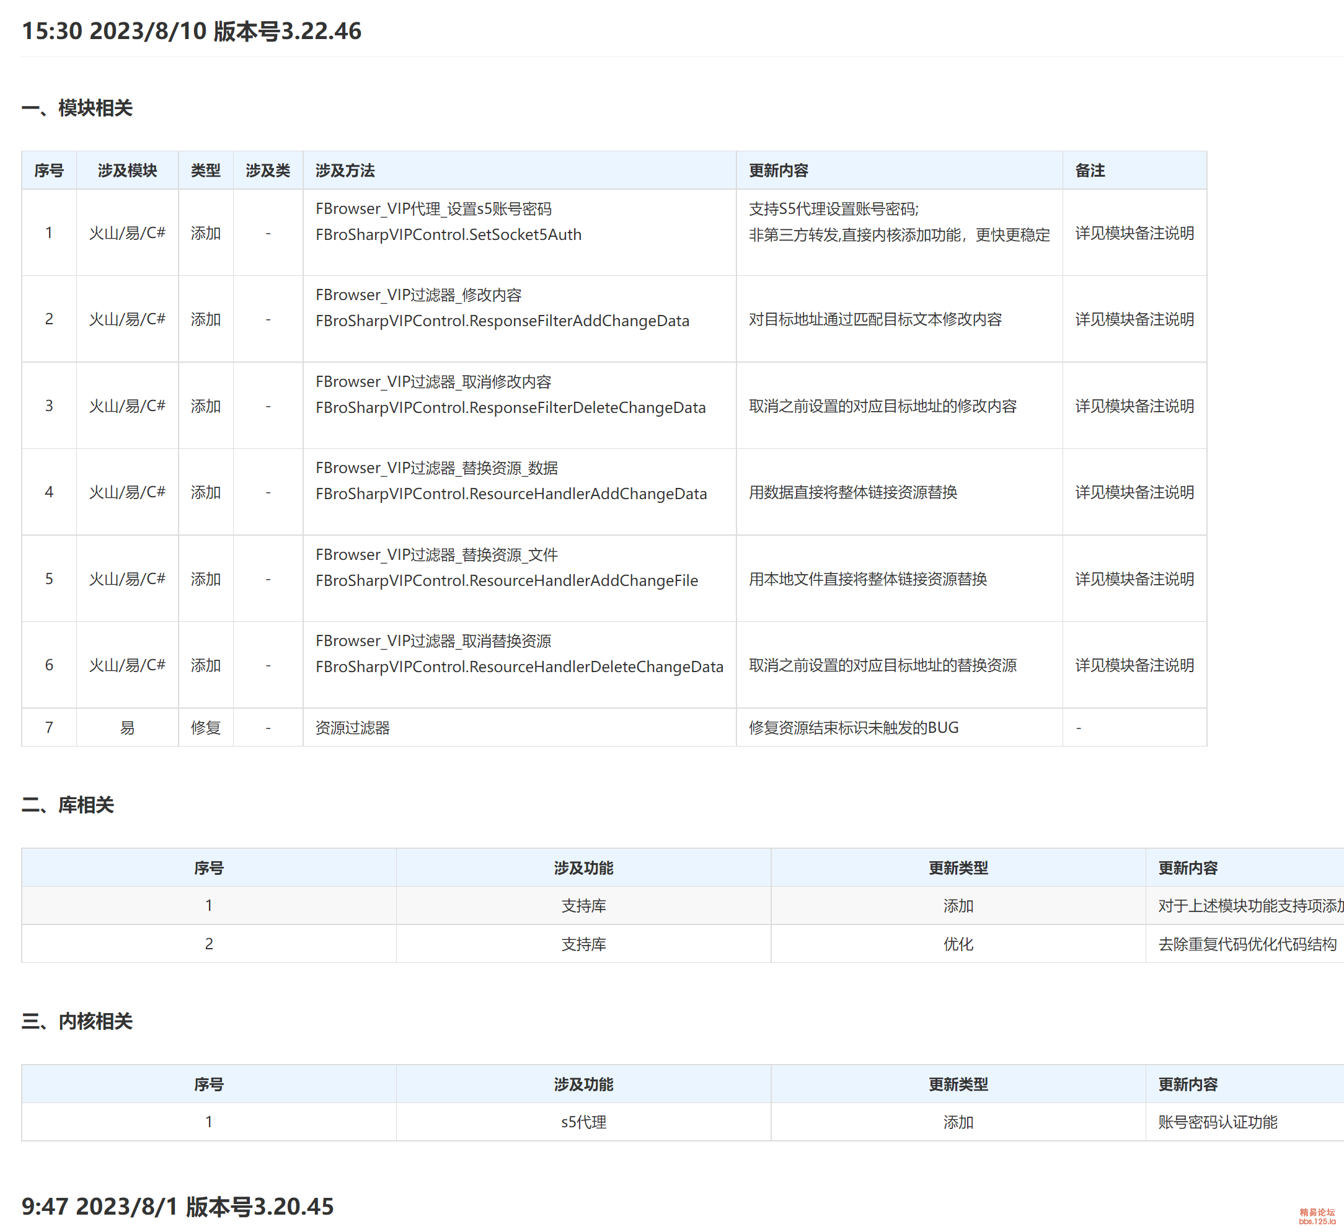Click the 优化 update type cell

[958, 944]
